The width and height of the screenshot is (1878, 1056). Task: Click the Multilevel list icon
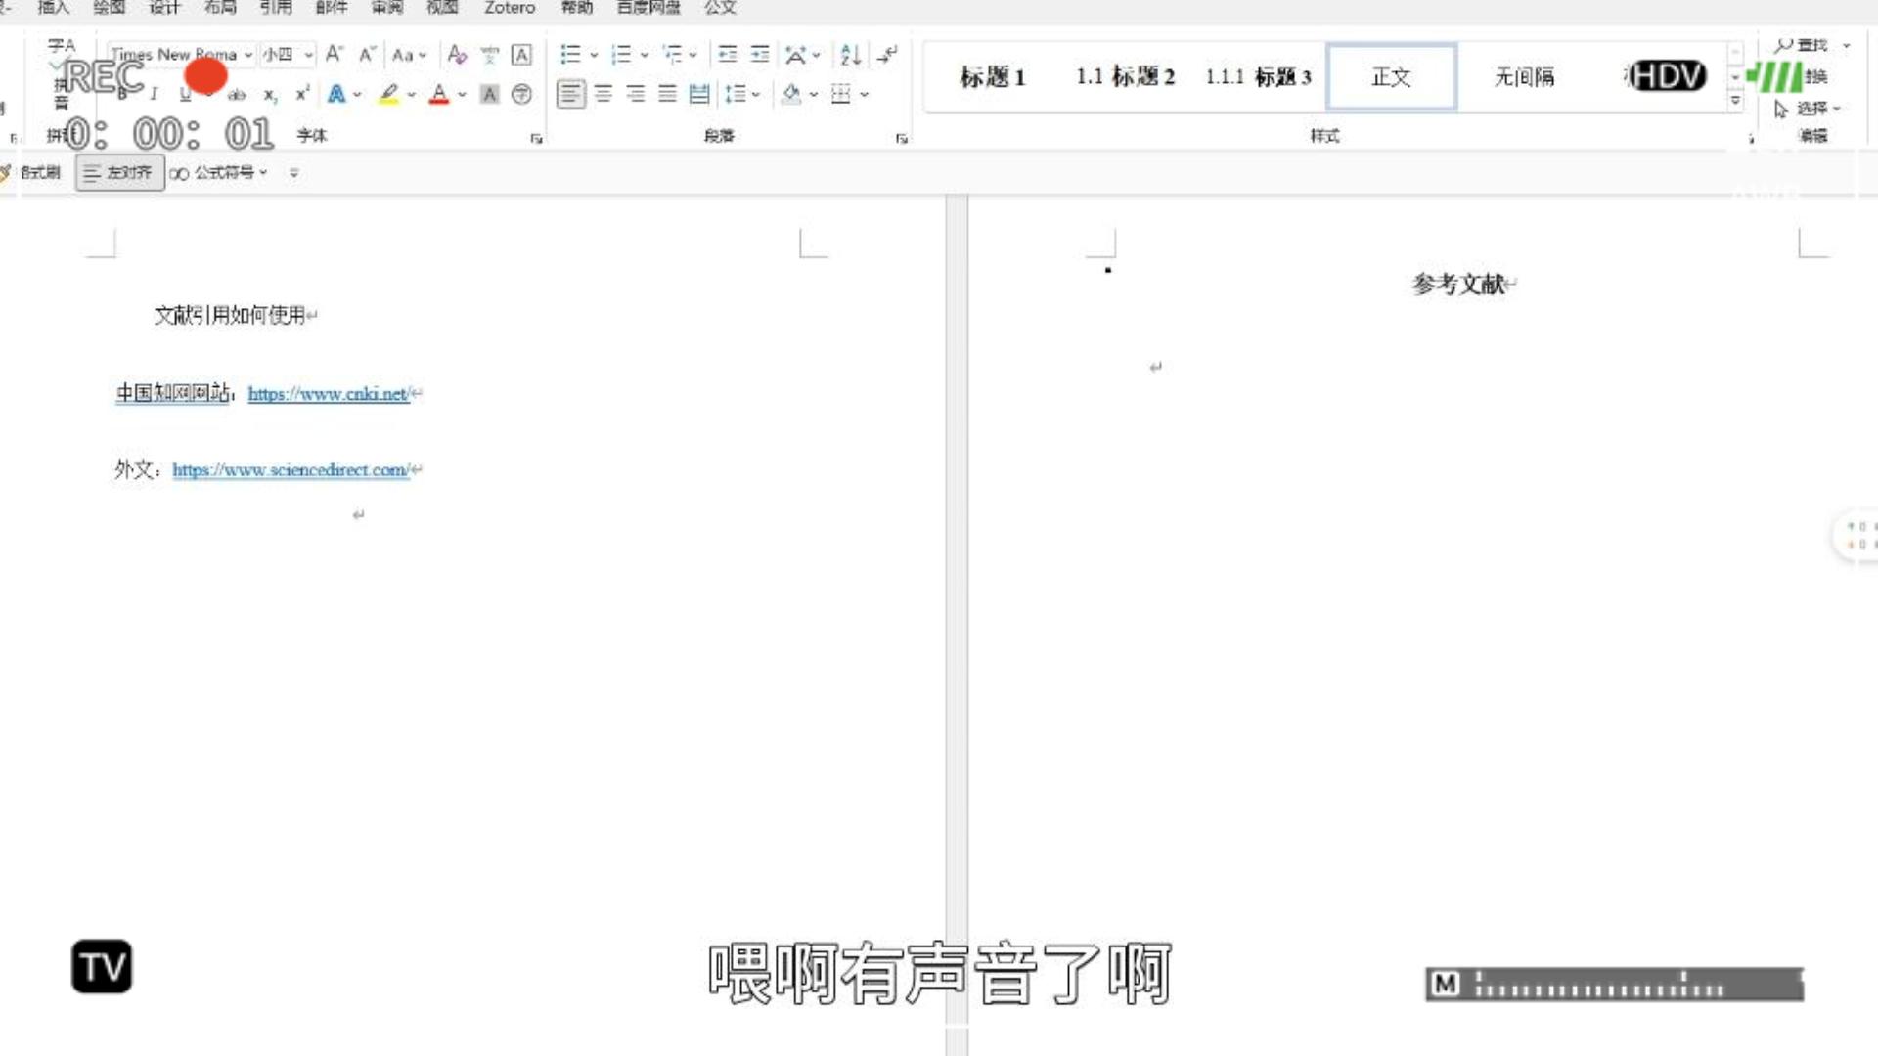tap(672, 55)
